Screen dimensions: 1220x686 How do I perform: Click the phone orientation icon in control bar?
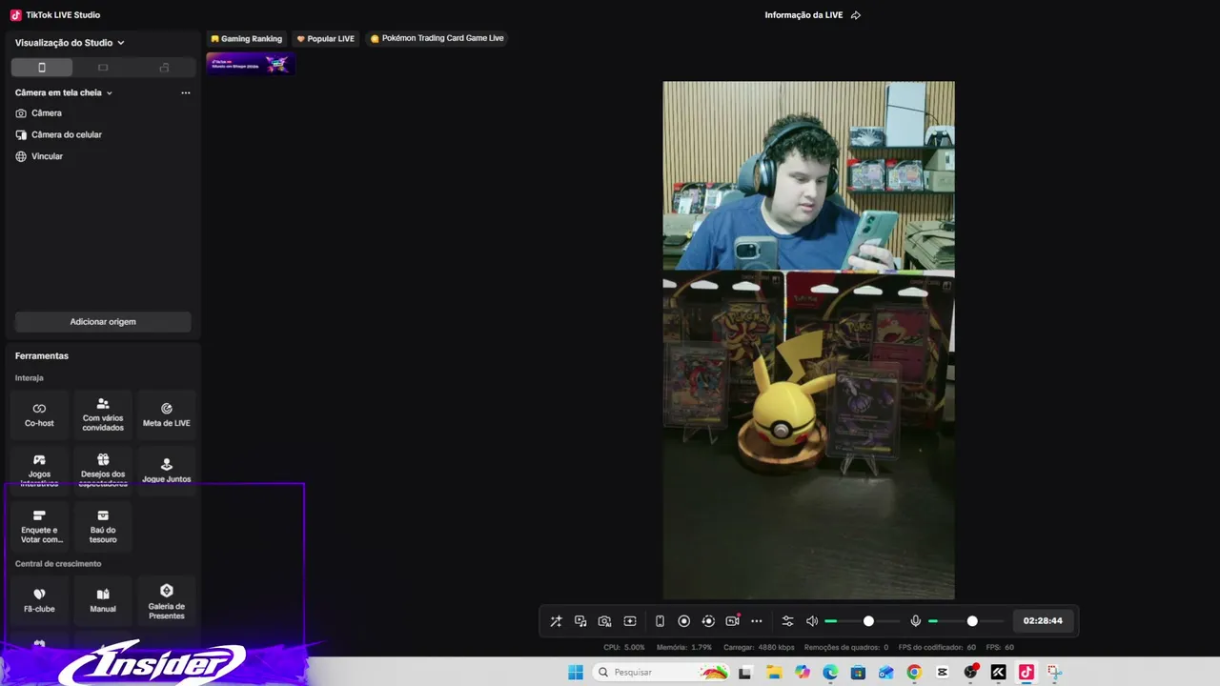660,621
